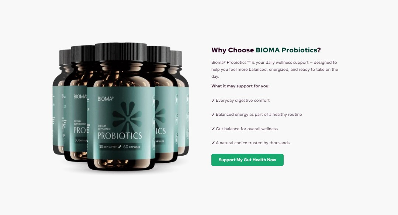398x215 pixels.
Task: Click the black cap of the center bottle
Action: tap(121, 52)
